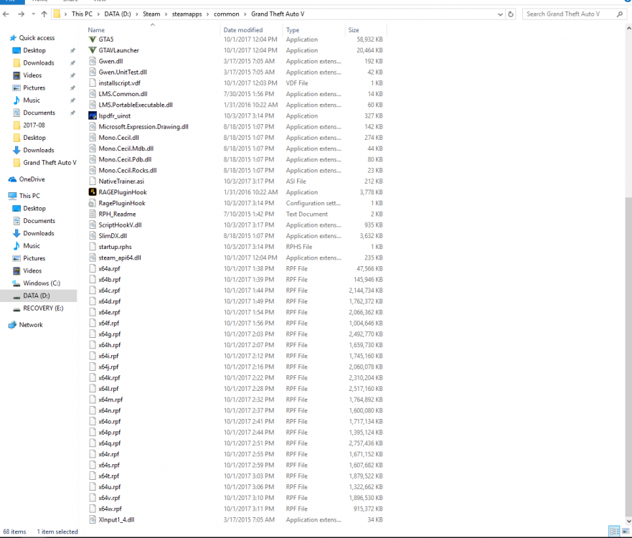This screenshot has height=538, width=632.
Task: Select steam_api64.dll file name
Action: [120, 258]
